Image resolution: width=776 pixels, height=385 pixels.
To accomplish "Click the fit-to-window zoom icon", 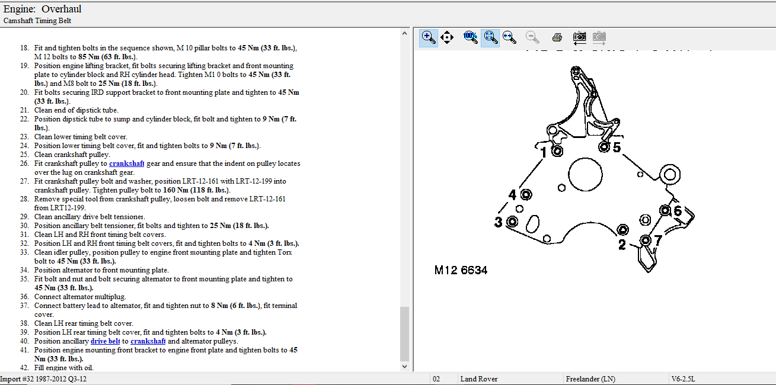I will pos(490,37).
